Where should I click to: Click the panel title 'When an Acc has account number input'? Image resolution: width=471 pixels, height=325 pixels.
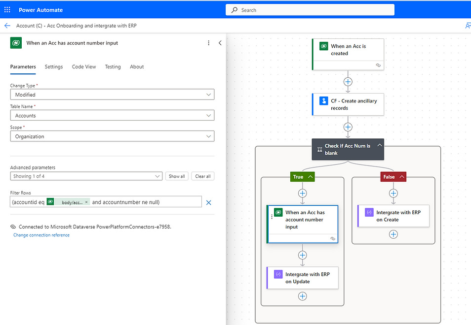pos(72,43)
